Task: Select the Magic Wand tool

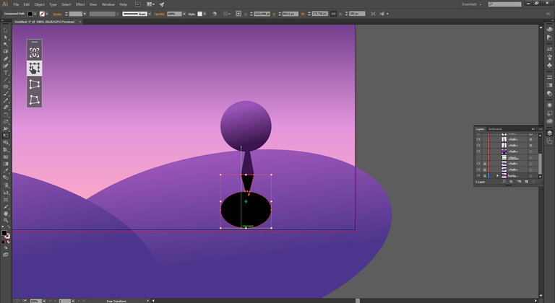Action: [x=6, y=45]
